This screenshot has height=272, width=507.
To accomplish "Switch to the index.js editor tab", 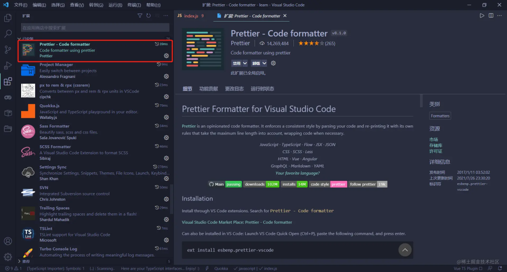I will pyautogui.click(x=191, y=16).
